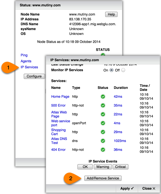This screenshot has height=194, width=161.
Task: Open the Home Page service link
Action: [x=60, y=97]
